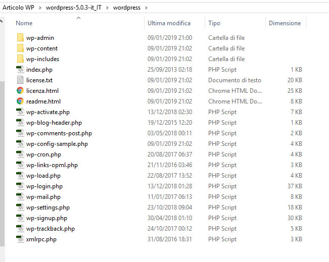Select file name wp-comments-post.php

59,133
